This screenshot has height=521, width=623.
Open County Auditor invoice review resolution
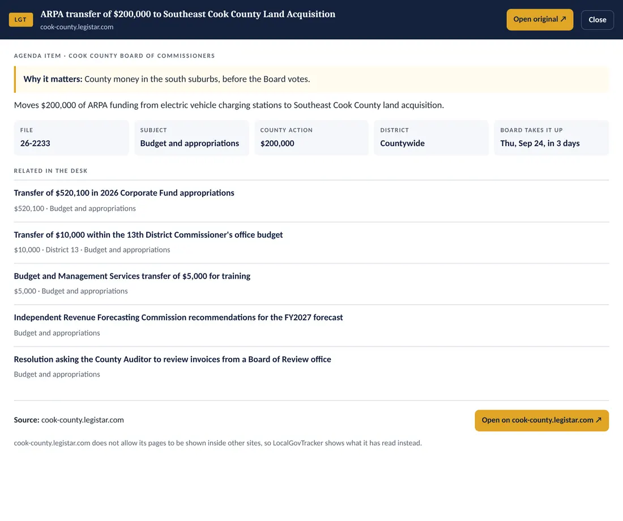[172, 359]
